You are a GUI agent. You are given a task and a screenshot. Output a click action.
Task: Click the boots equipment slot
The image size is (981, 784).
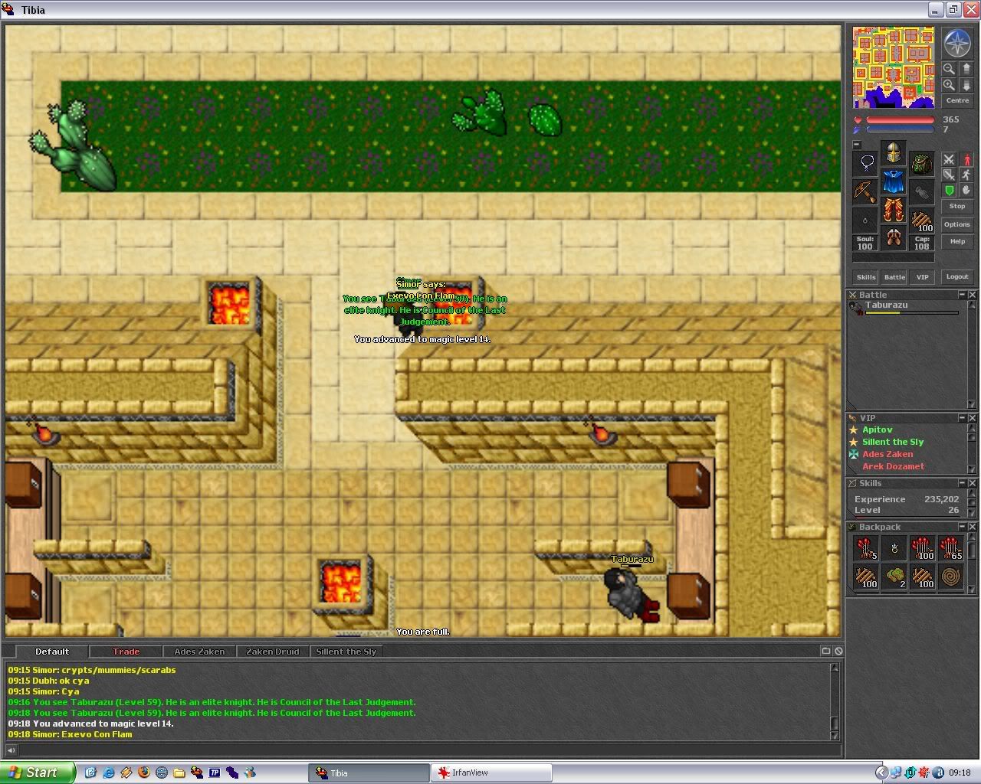[x=893, y=237]
